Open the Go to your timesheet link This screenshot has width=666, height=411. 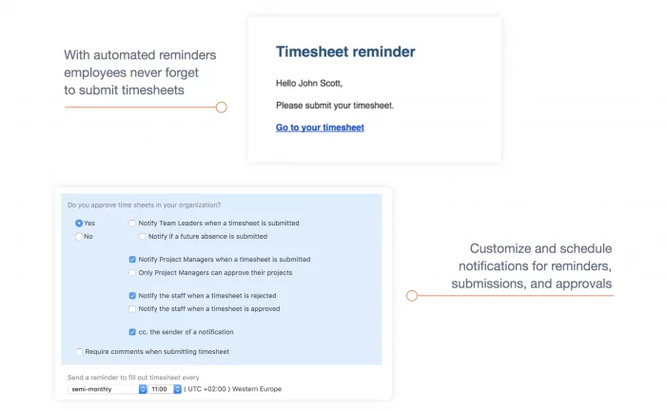[x=320, y=127]
